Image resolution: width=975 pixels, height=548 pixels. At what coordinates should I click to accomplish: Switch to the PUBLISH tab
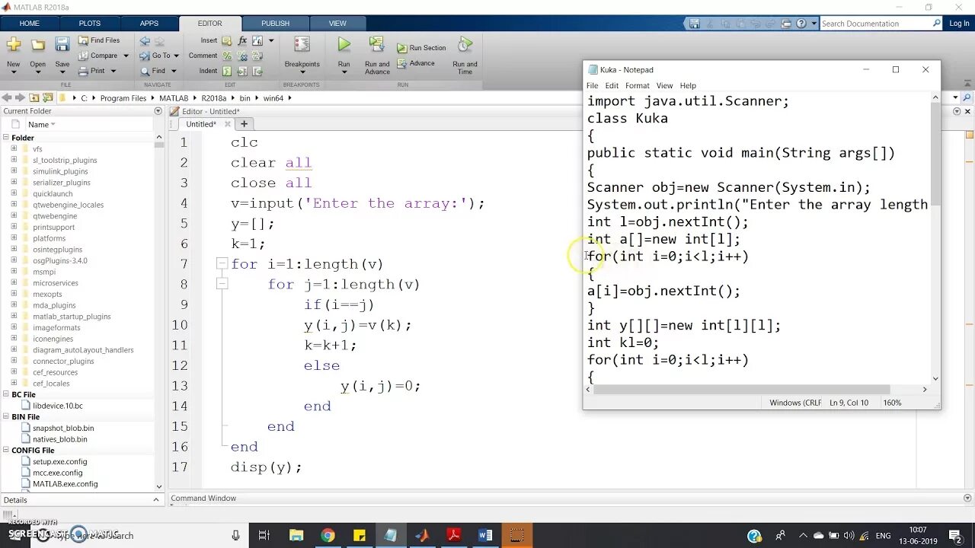point(275,24)
